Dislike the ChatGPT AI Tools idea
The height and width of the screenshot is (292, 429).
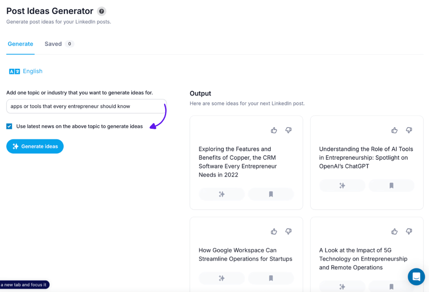coord(409,130)
